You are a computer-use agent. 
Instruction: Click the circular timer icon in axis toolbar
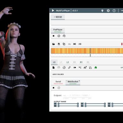64,68
